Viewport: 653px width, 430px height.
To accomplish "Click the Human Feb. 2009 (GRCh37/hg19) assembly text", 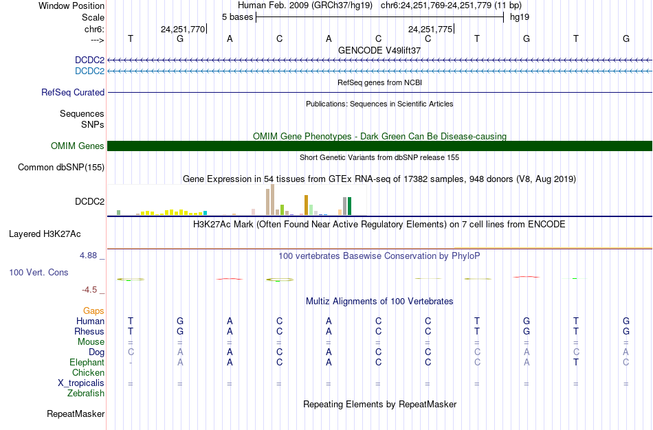I will click(306, 5).
